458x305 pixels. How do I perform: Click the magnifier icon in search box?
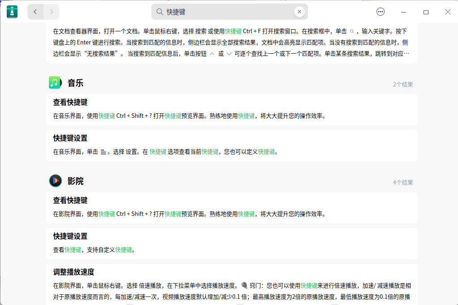159,12
